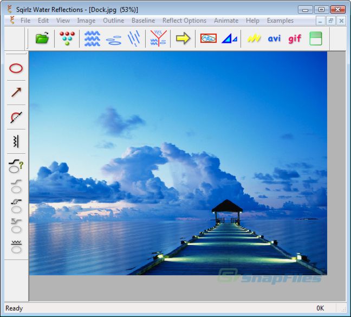
Task: Click the green web page icon
Action: (316, 38)
